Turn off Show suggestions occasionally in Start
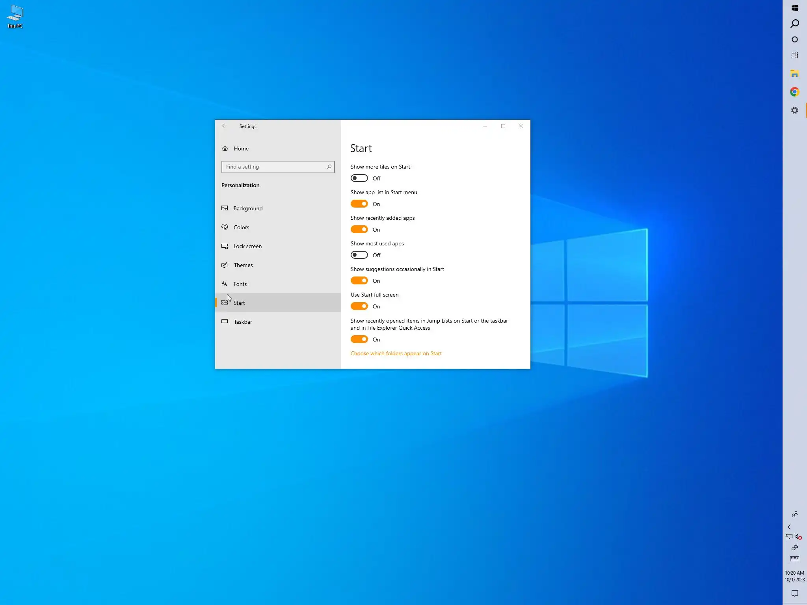This screenshot has height=605, width=807. [x=359, y=281]
